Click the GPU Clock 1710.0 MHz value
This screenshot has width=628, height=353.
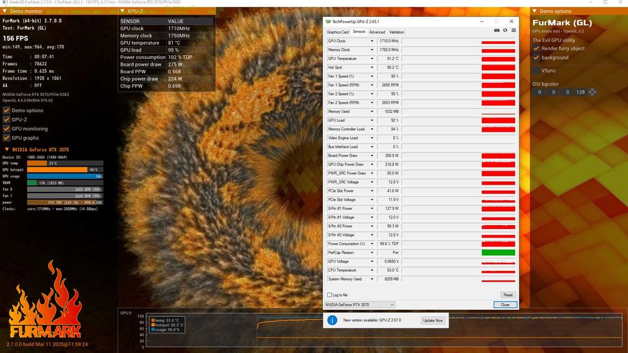coord(389,41)
